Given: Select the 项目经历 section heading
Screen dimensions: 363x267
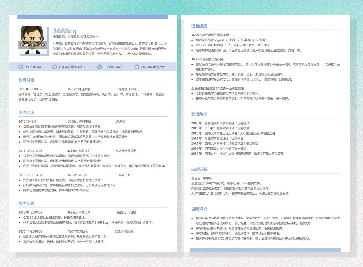Looking at the screenshot, I should [199, 26].
